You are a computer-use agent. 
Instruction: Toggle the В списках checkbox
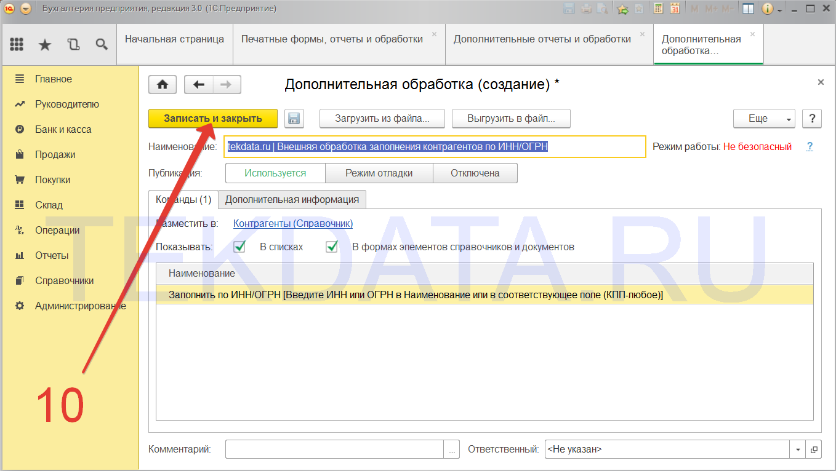pyautogui.click(x=239, y=247)
